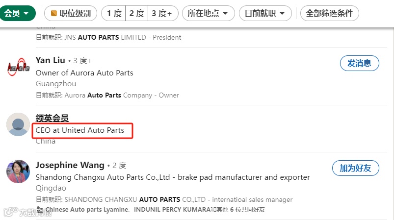This screenshot has height=220, width=394.
Task: Expand the 目前就职 company dropdown
Action: pyautogui.click(x=265, y=13)
